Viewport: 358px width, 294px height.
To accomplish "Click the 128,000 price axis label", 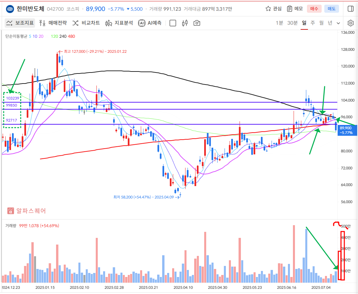I will pyautogui.click(x=348, y=49).
